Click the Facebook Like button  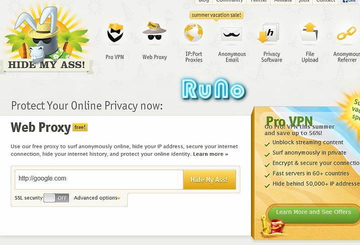tap(349, 1)
